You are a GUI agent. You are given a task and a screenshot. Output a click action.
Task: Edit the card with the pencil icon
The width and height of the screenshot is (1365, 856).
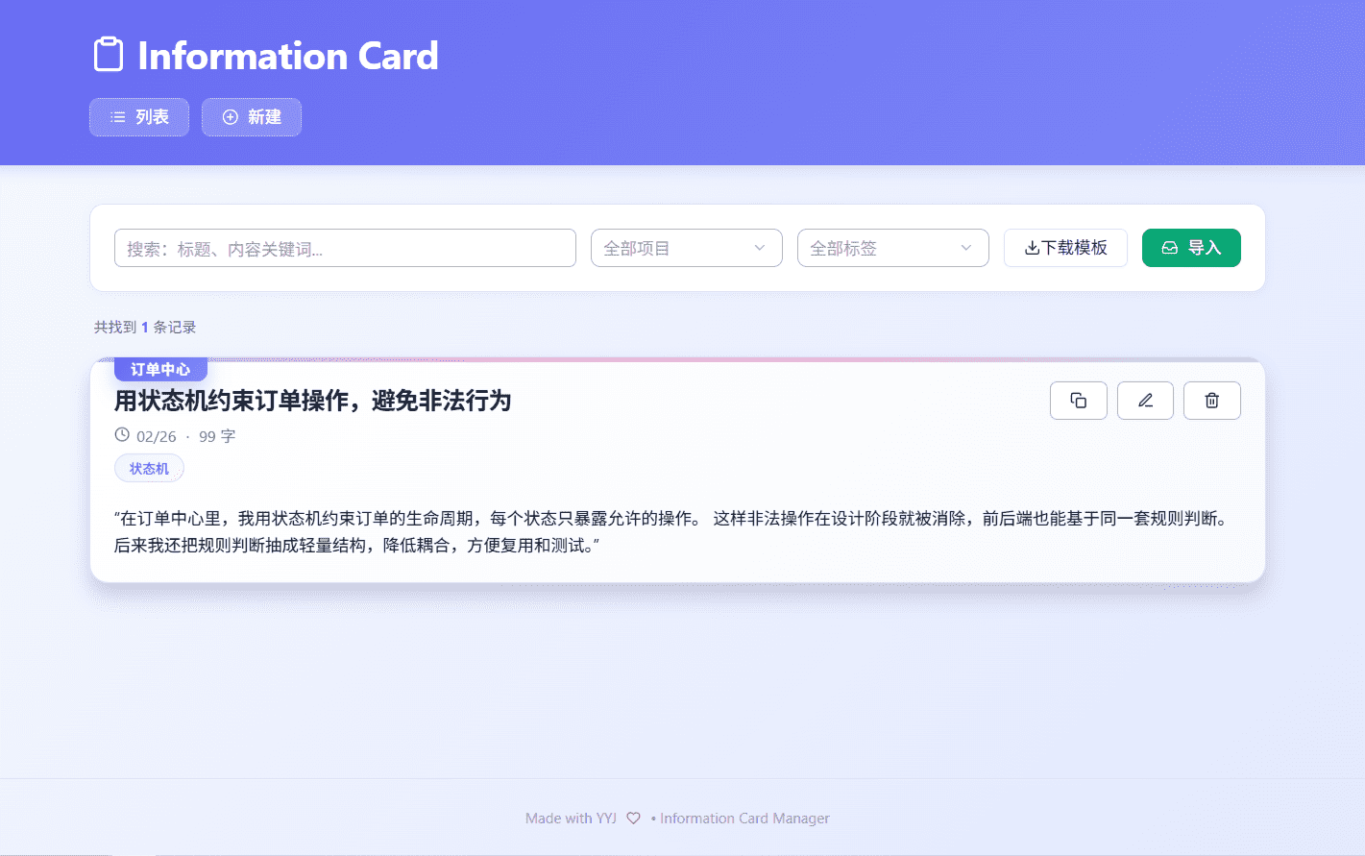1145,401
